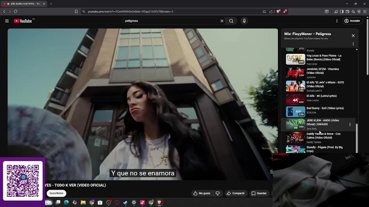The height and width of the screenshot is (207, 369).
Task: Open the Con Calma video thumbnail
Action: pyautogui.click(x=295, y=138)
